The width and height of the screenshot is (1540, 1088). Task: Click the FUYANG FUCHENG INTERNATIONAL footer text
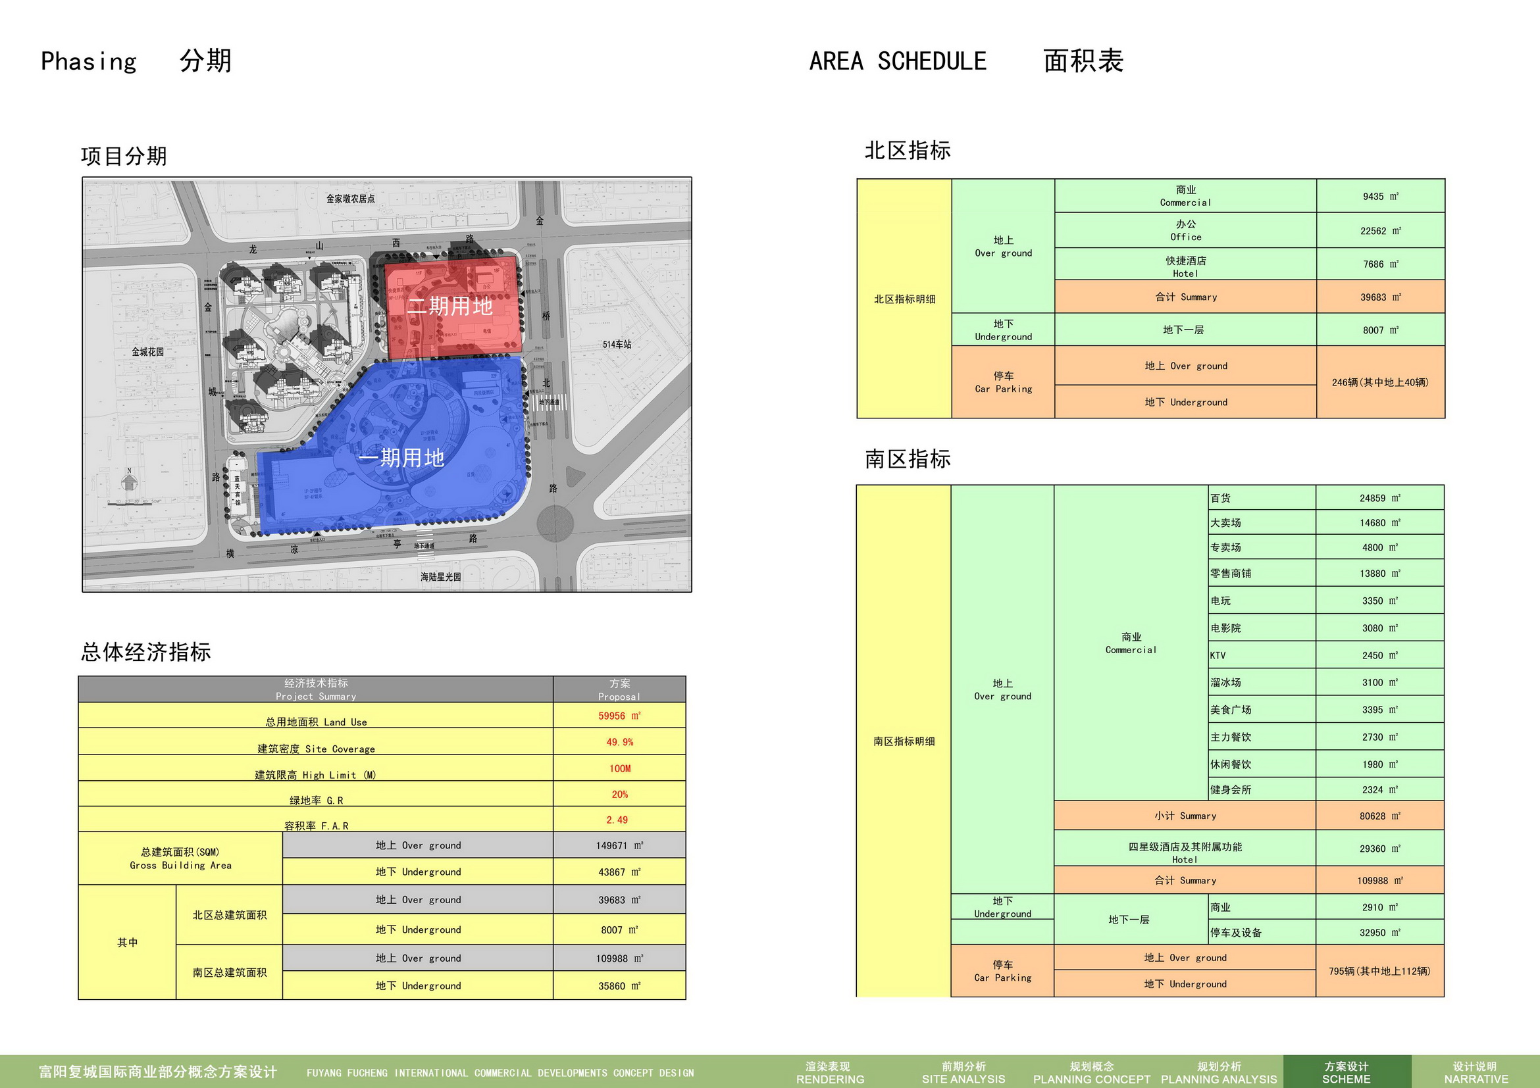point(500,1073)
